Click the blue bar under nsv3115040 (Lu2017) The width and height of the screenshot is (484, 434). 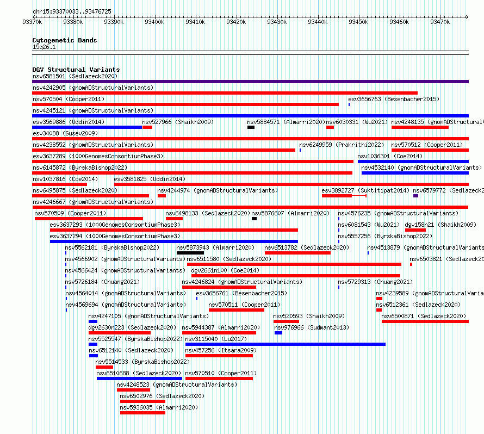[286, 344]
